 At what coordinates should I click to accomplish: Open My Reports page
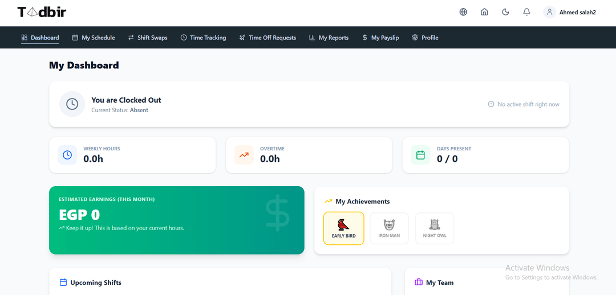329,38
